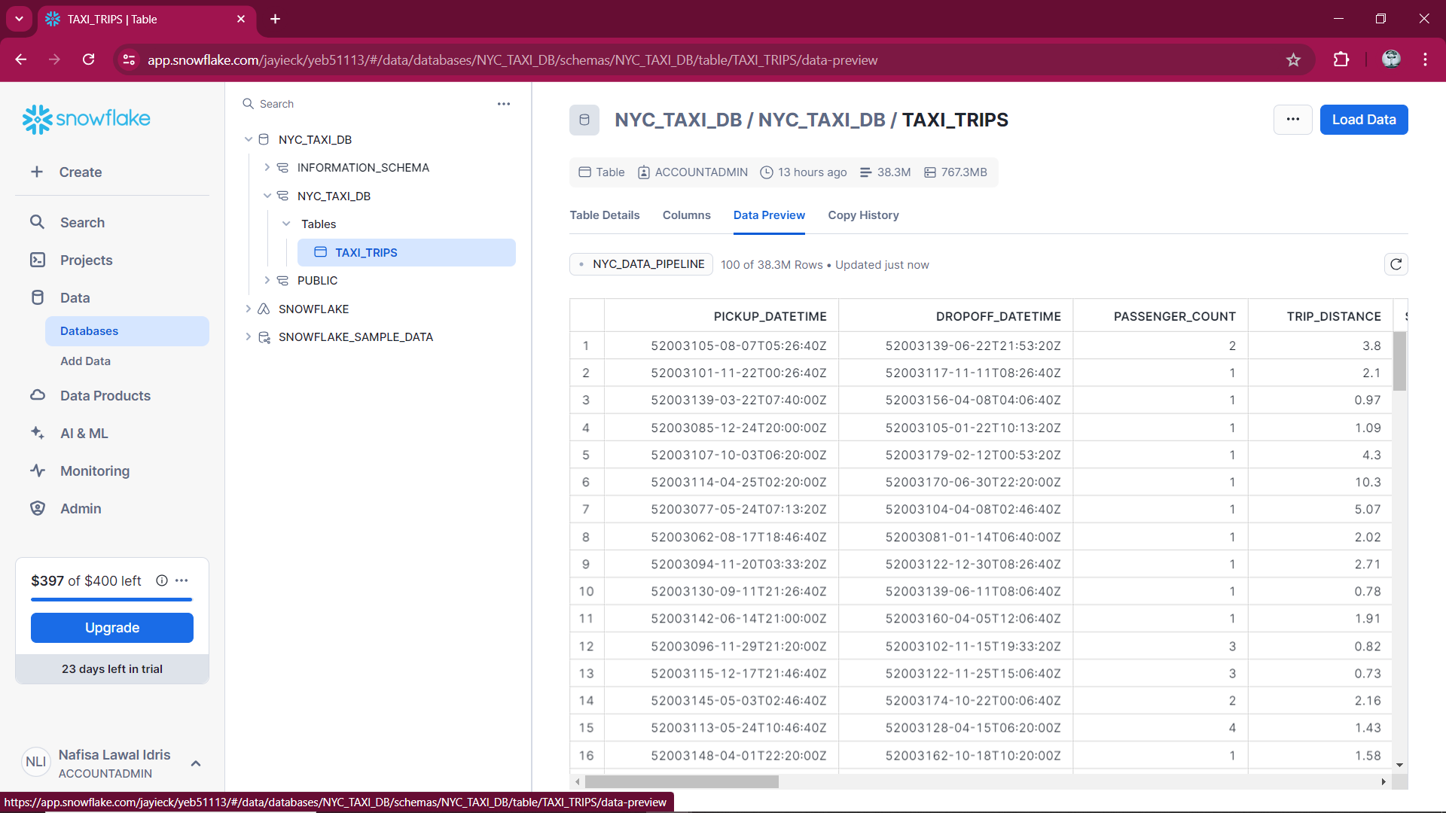Click the database icon beside the TAXI_TRIPS title
The width and height of the screenshot is (1446, 813).
tap(584, 120)
